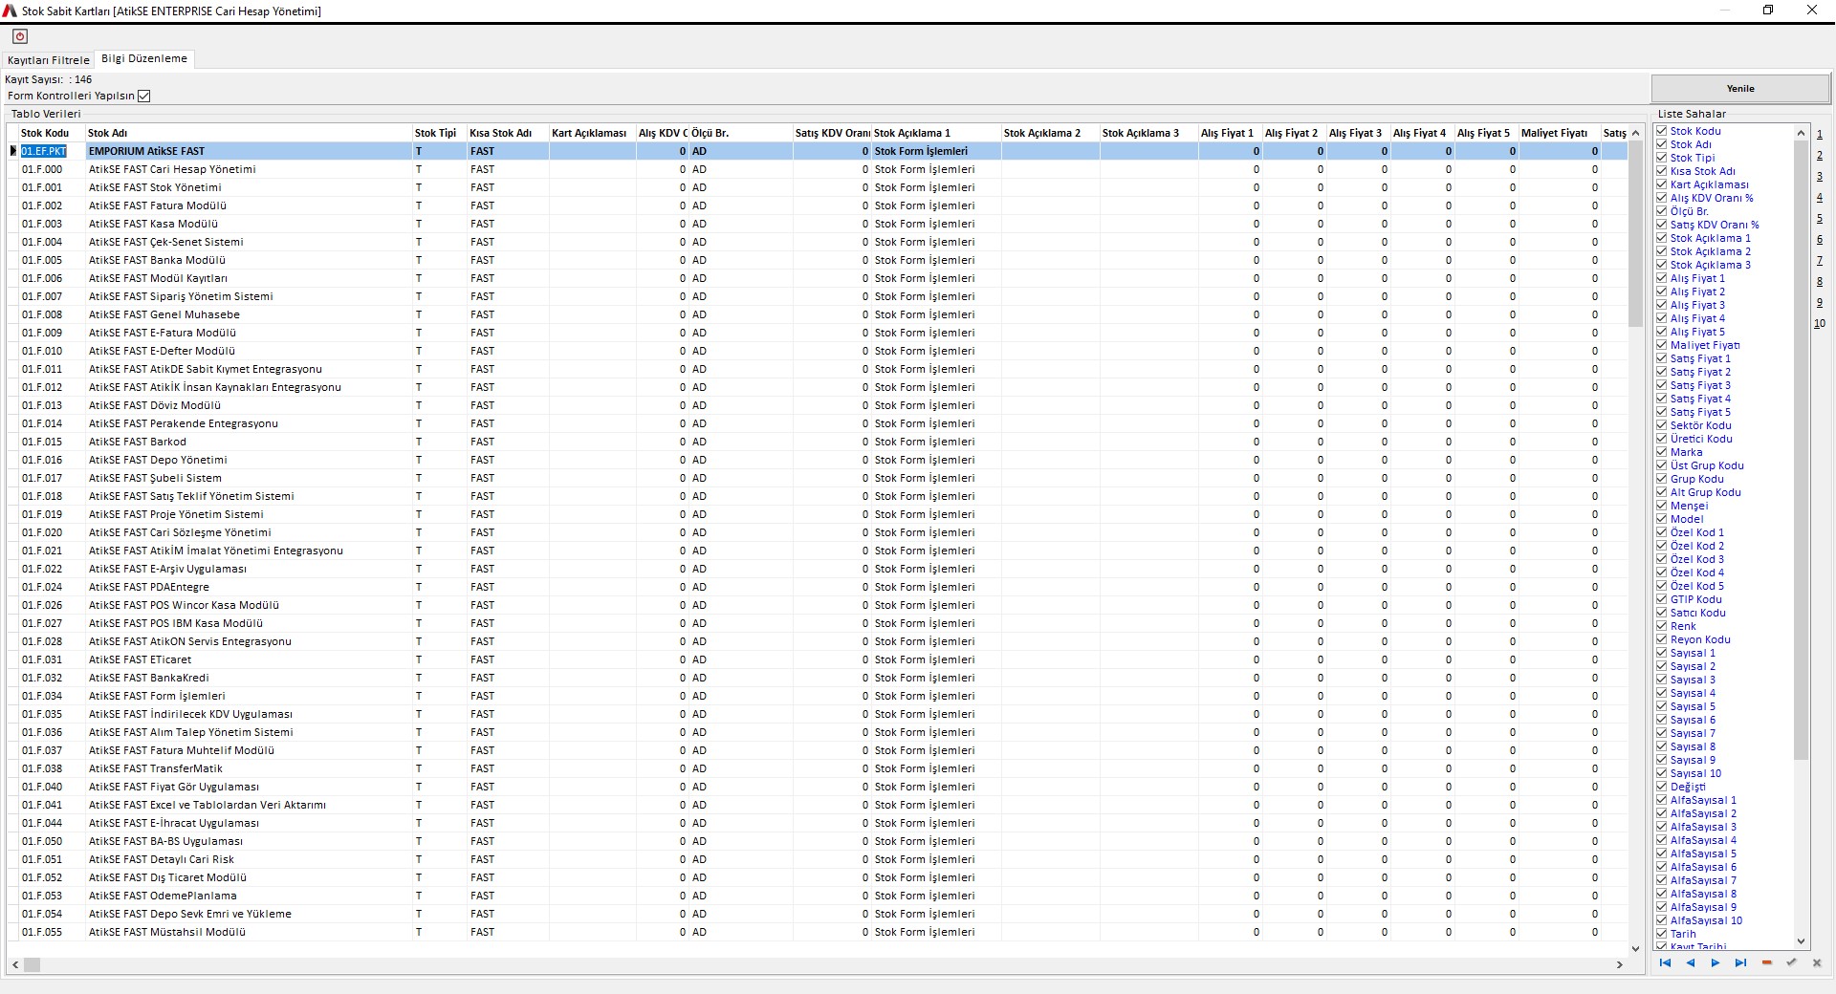Screen dimensions: 1836x994
Task: Jump to last record arrow
Action: click(x=1740, y=963)
